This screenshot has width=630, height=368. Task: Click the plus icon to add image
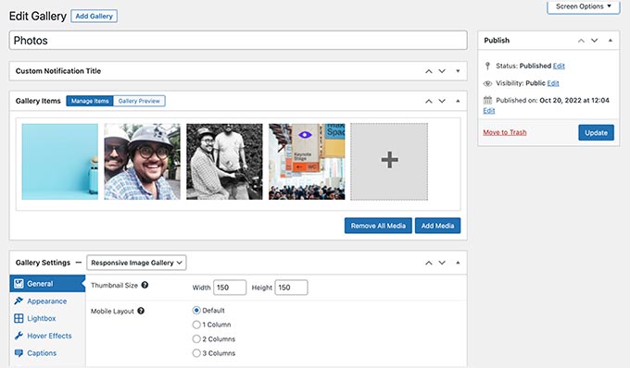[389, 161]
